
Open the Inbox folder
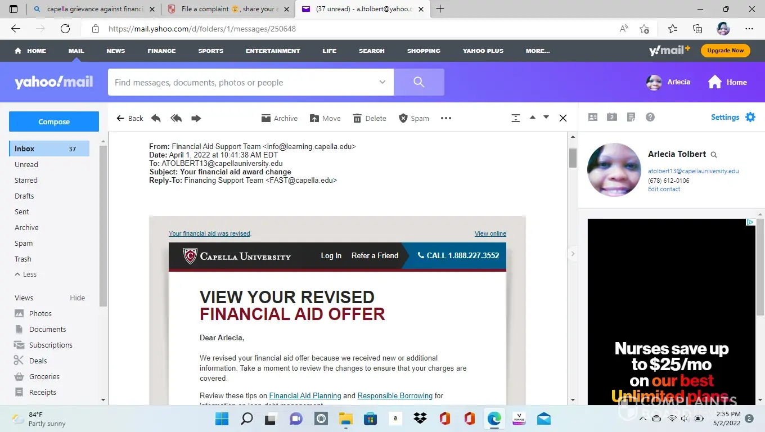[49, 148]
